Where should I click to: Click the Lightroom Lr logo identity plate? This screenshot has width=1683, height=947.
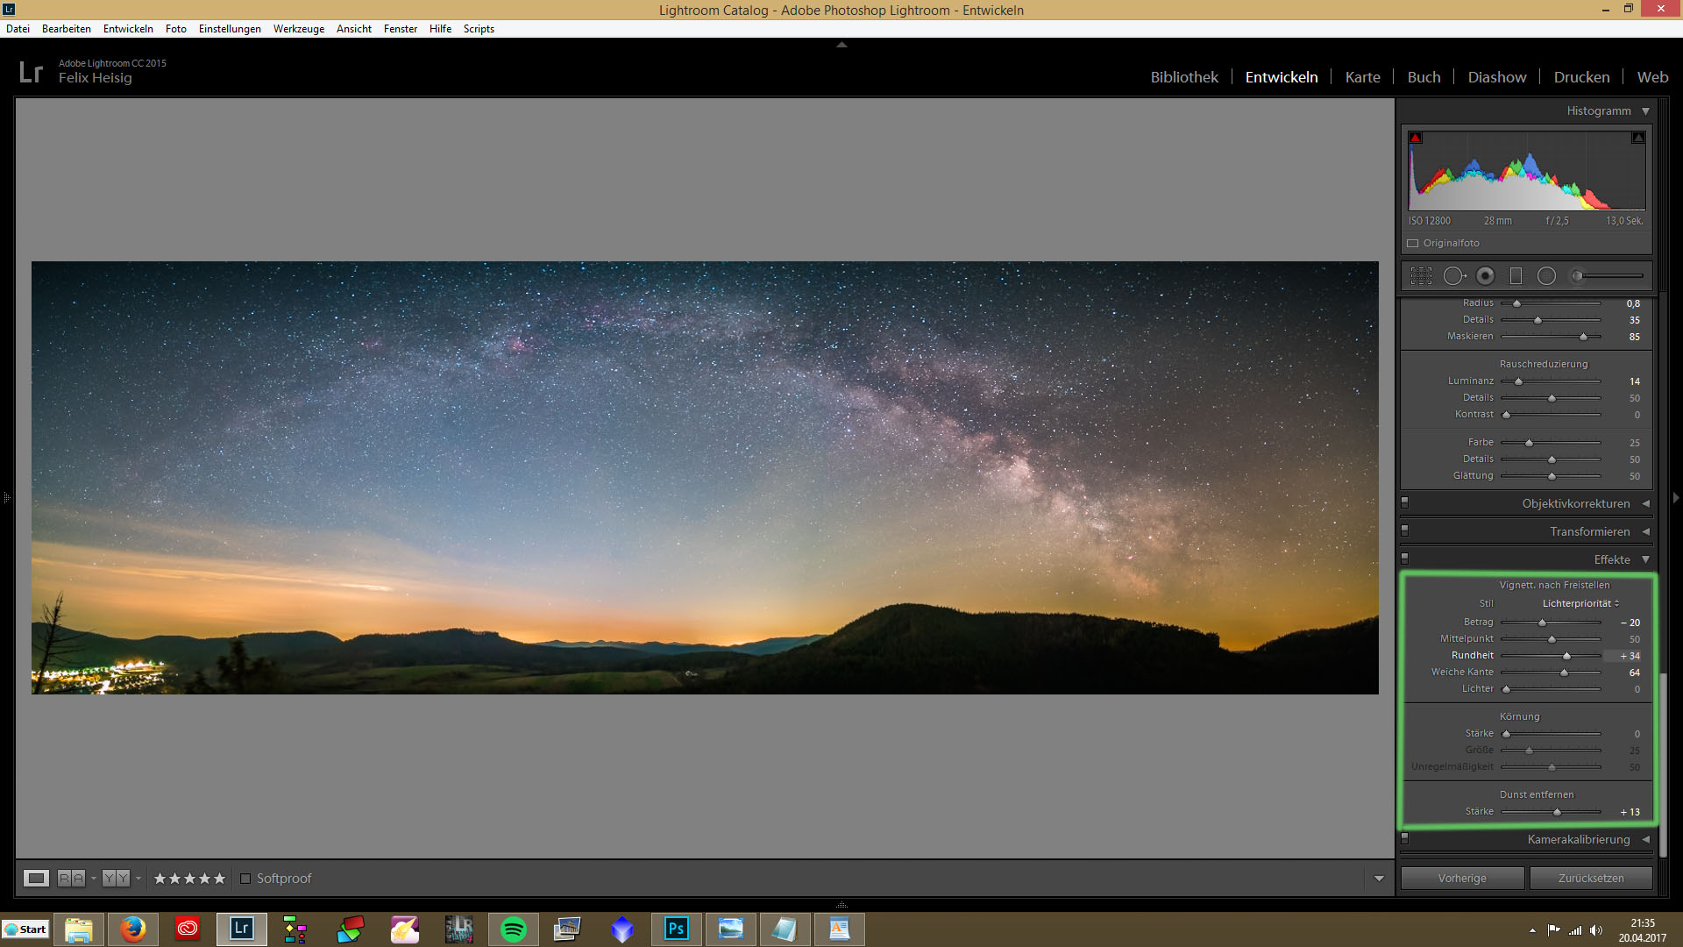[x=31, y=72]
